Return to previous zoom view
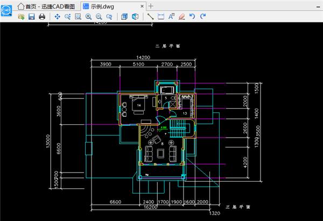This screenshot has height=221, width=323. point(109,17)
